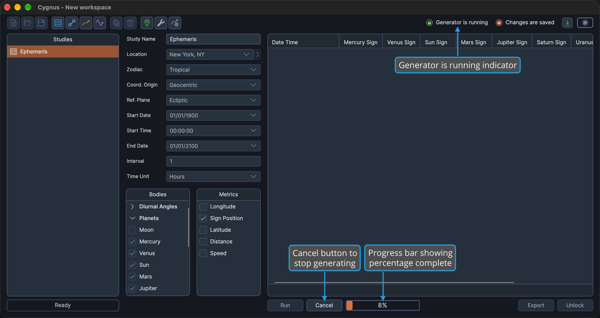Delete study using the trash icon

[130, 23]
